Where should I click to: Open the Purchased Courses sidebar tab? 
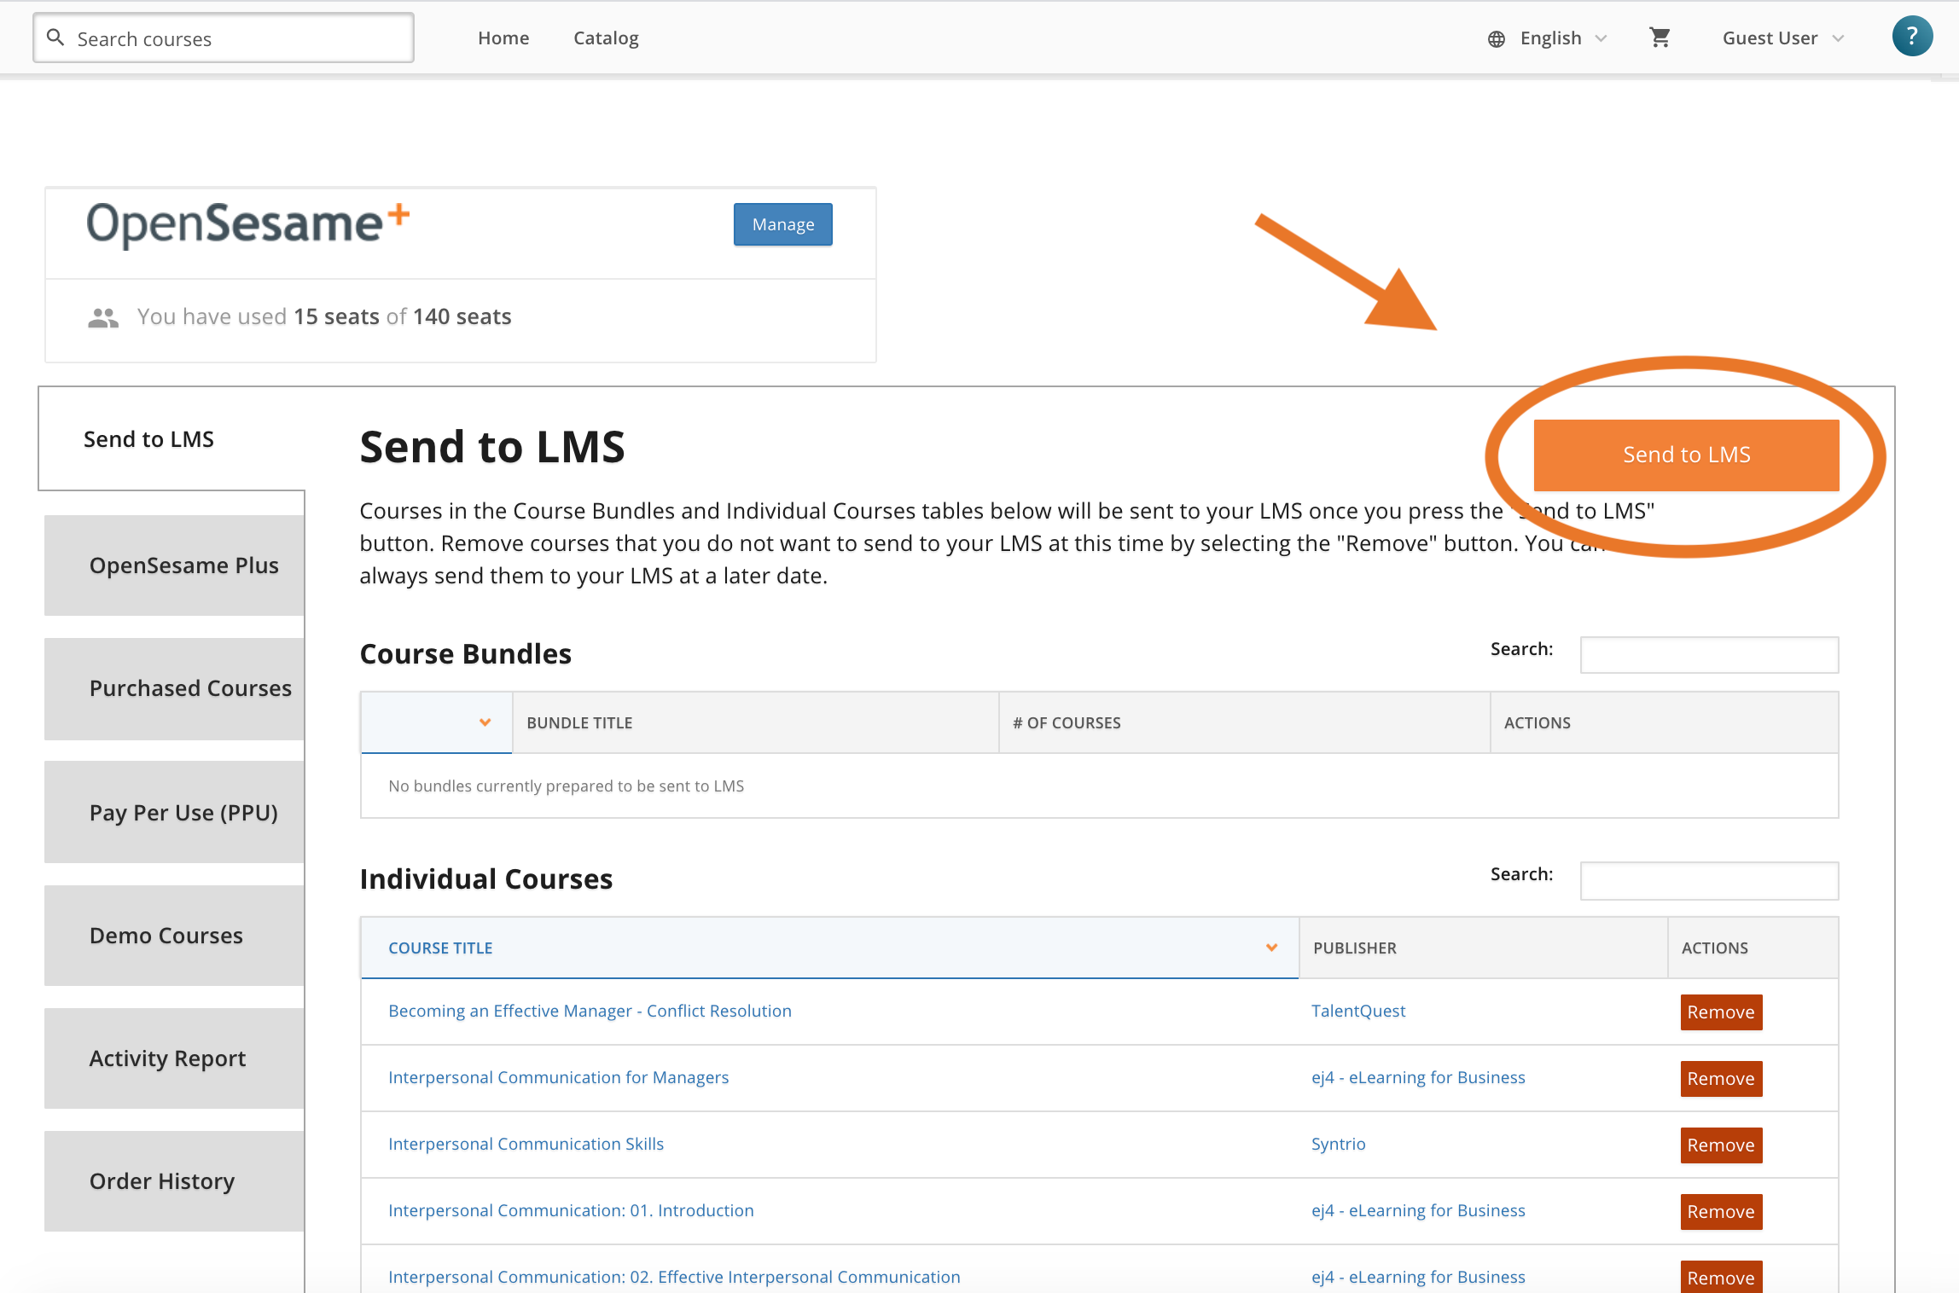[x=174, y=688]
